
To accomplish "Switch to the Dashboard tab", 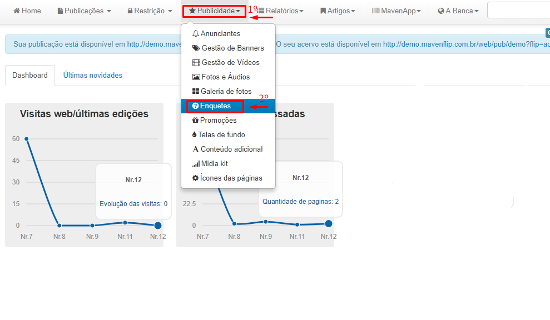I will (x=30, y=76).
